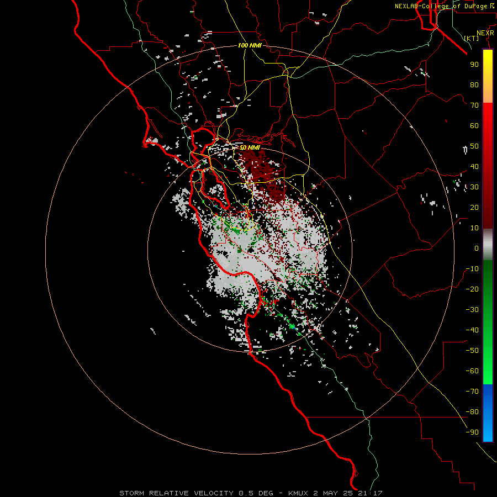Image resolution: width=497 pixels, height=497 pixels.
Task: Pick the -90 scale value
Action: coord(472,432)
